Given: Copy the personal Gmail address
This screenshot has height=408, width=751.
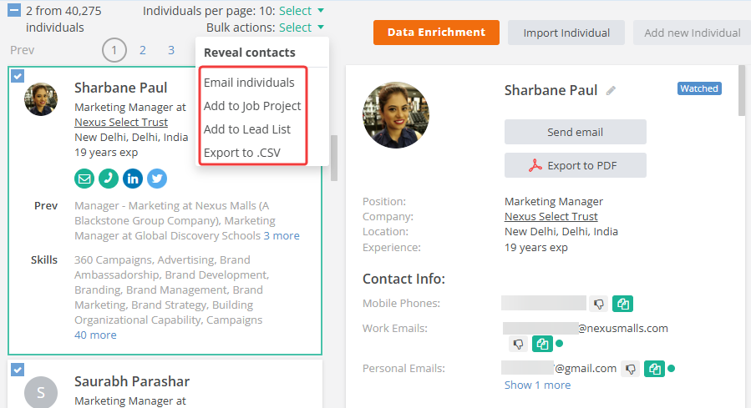Looking at the screenshot, I should tap(654, 368).
